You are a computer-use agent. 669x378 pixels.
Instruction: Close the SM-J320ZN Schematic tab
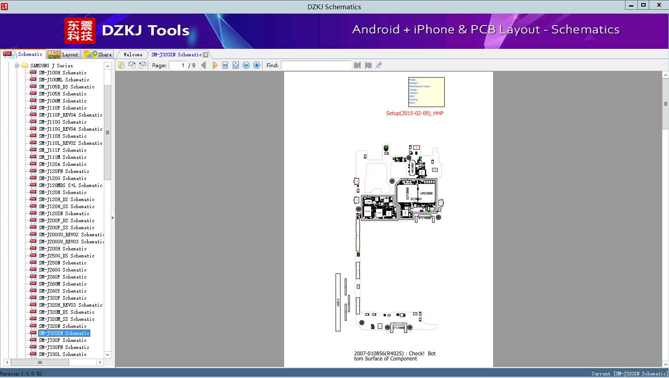pyautogui.click(x=206, y=55)
